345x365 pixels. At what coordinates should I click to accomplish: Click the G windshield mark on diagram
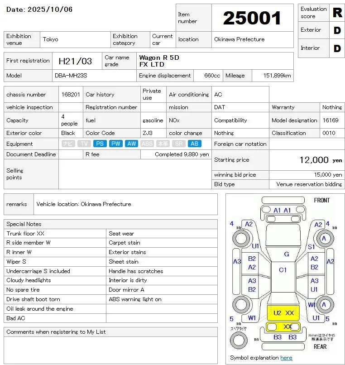coord(286,254)
